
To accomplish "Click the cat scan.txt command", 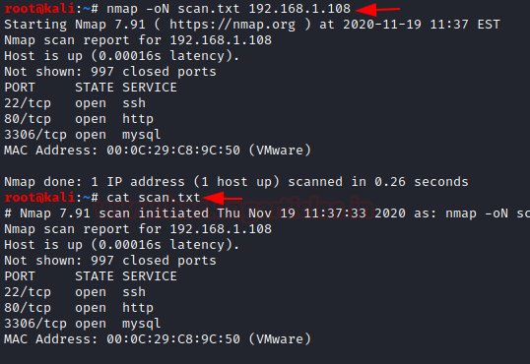I will (x=154, y=198).
